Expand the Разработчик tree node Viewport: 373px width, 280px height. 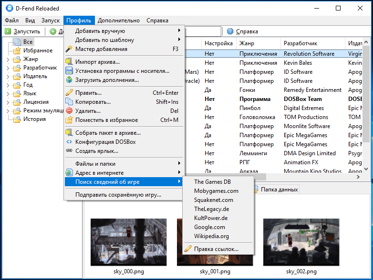click(8, 68)
